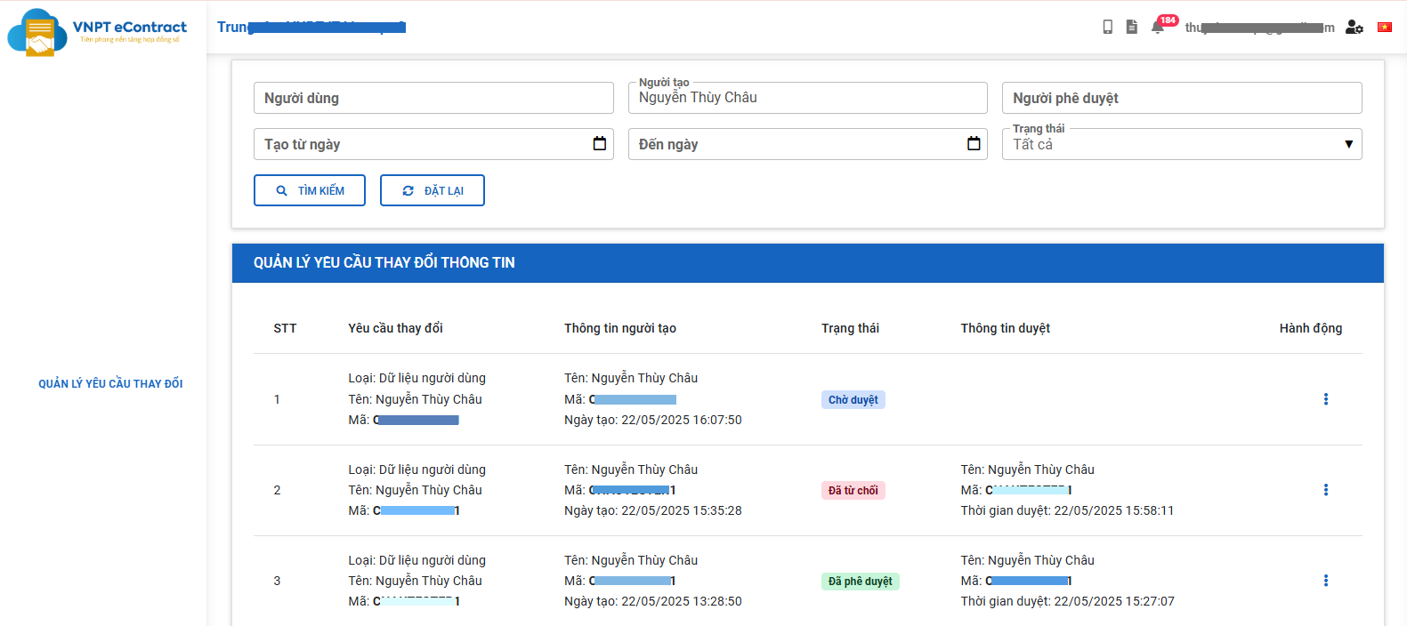Click the Đã từ chối status badge
This screenshot has height=626, width=1407.
[853, 491]
